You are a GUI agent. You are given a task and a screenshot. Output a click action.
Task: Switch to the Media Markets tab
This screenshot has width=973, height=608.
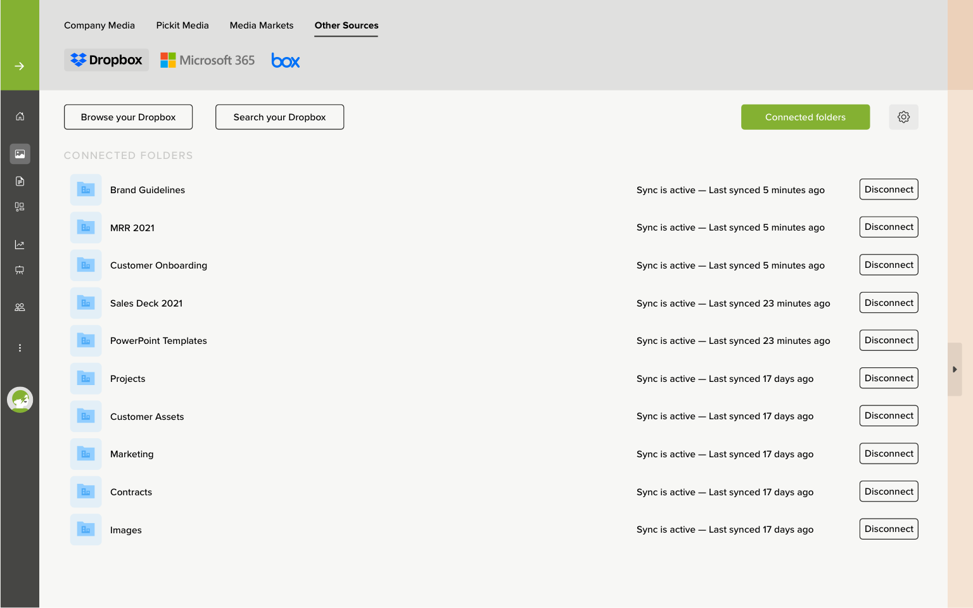[x=262, y=25]
